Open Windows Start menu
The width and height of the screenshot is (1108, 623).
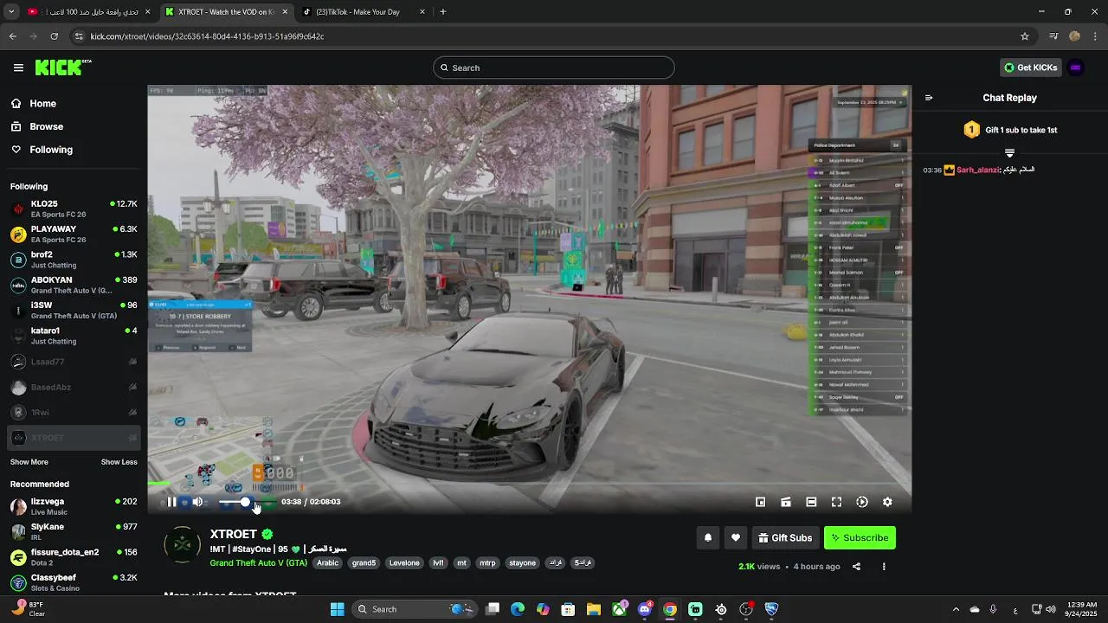(337, 609)
